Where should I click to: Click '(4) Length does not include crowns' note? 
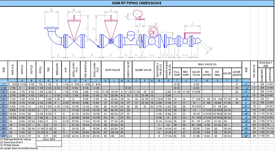coord(19,148)
